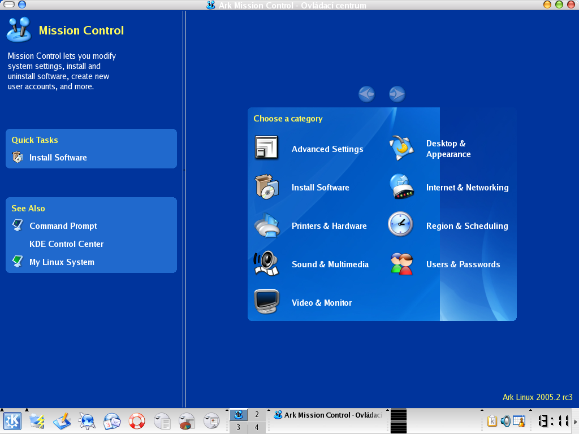The image size is (579, 434).
Task: Select the Video & Monitor screen icon
Action: tap(267, 302)
